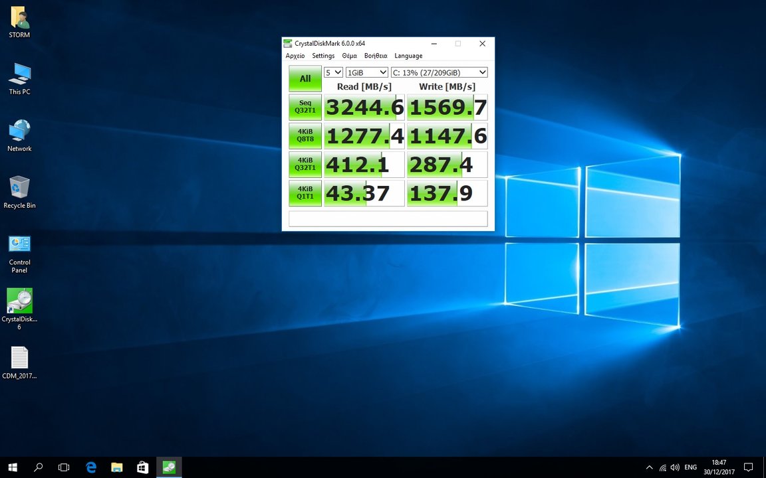This screenshot has height=478, width=766.
Task: Select the Control Panel desktop icon
Action: pyautogui.click(x=19, y=254)
